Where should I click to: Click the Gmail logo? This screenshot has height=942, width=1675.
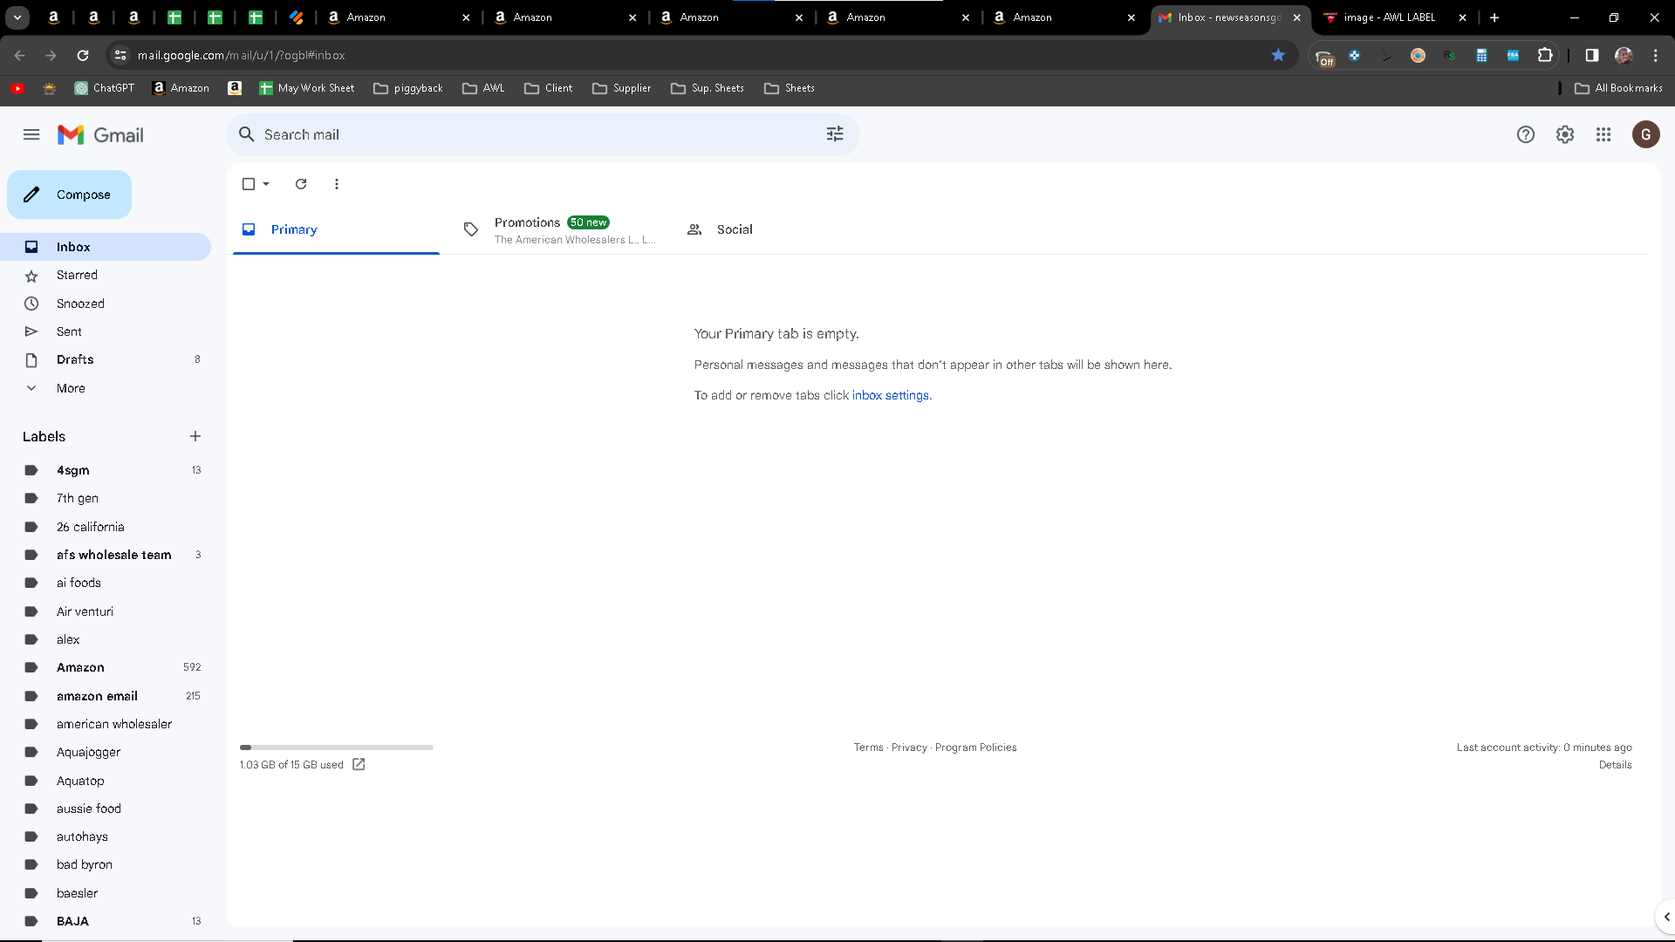tap(100, 135)
